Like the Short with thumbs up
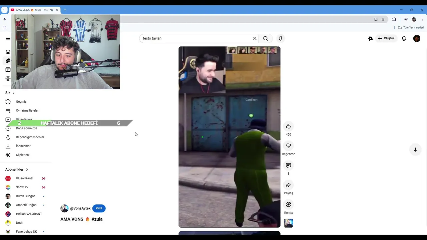The image size is (427, 240). point(288,126)
